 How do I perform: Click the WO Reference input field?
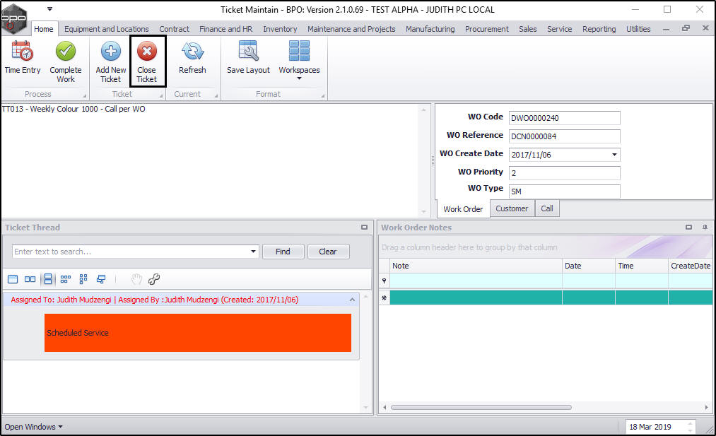565,136
